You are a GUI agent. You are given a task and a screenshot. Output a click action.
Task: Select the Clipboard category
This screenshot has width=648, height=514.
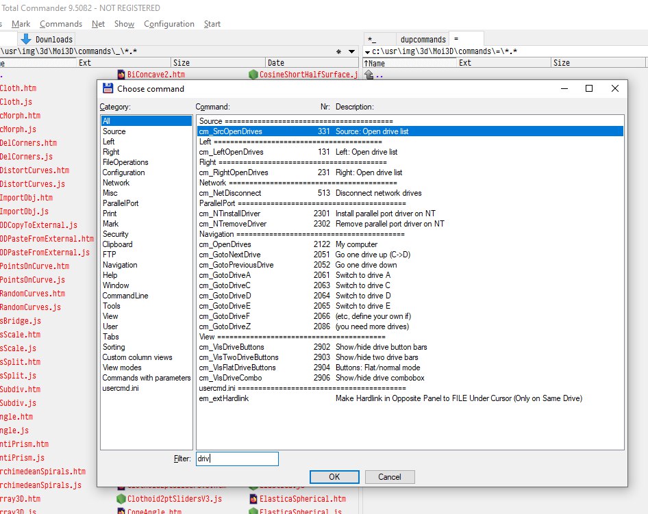pos(147,244)
